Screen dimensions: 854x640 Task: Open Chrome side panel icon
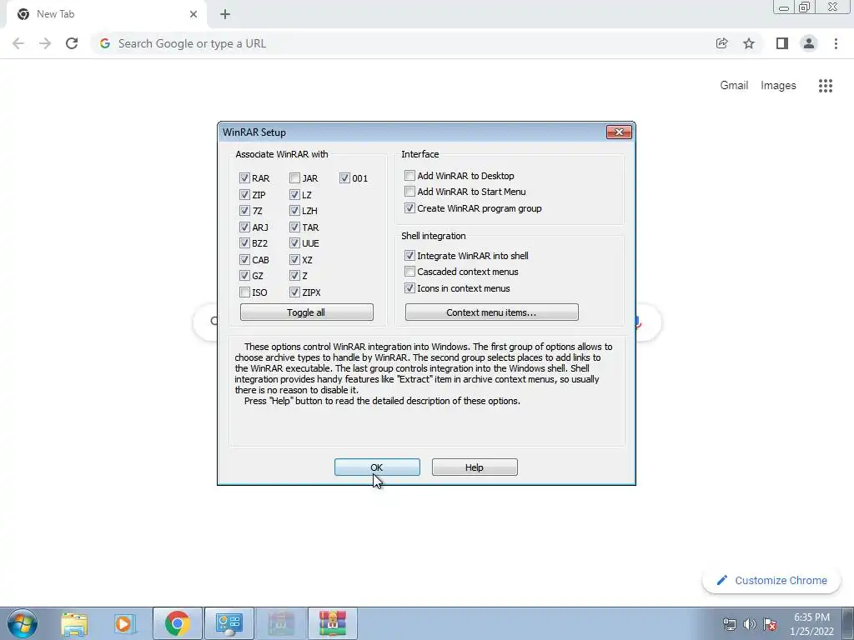tap(782, 43)
